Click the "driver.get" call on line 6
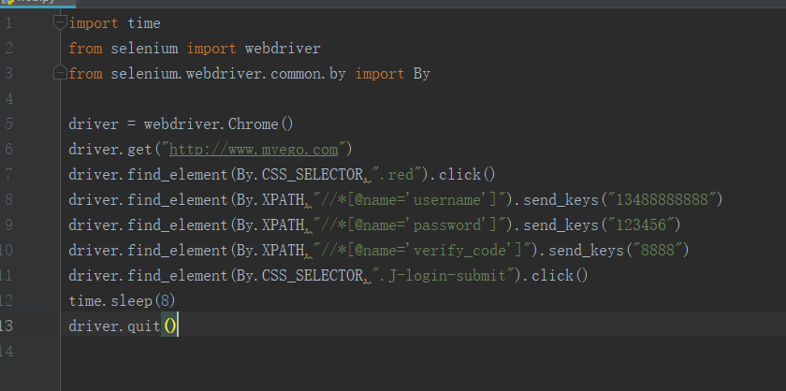This screenshot has height=391, width=786. [110, 150]
